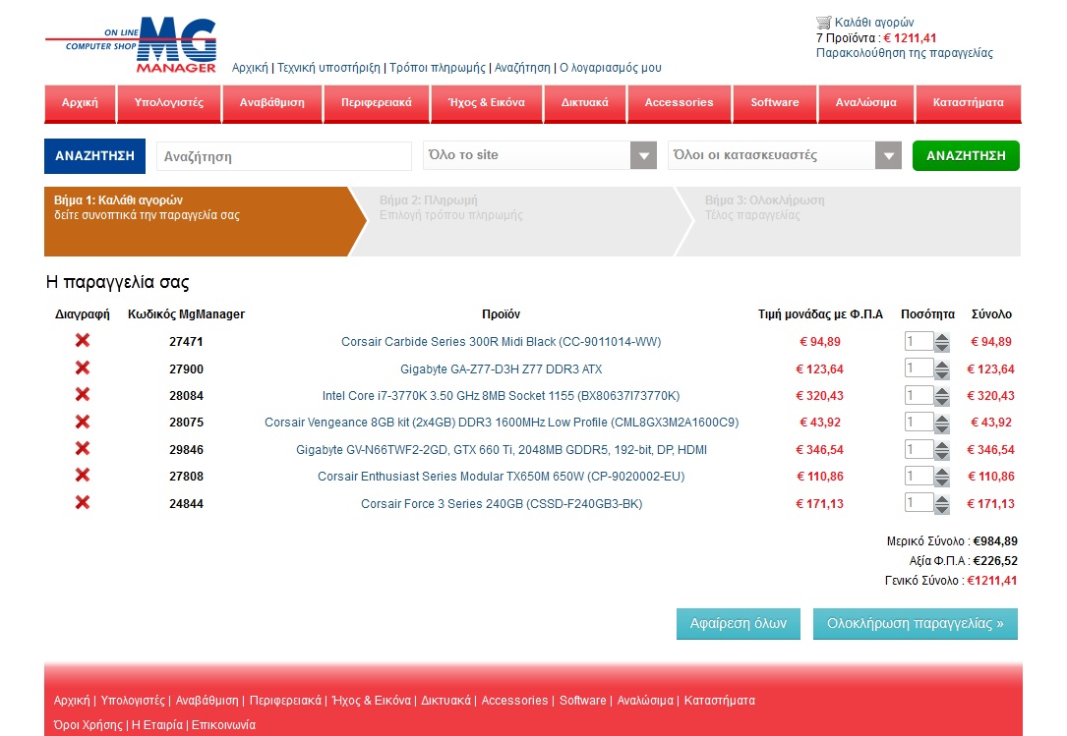Adjust quantity stepper for Corsair Vengeance kit
Screen dimensions: 1067x736
click(942, 424)
